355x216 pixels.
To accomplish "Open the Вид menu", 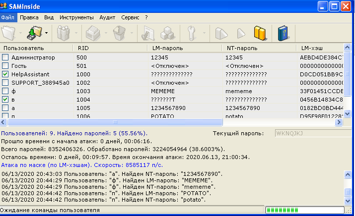I will tap(49, 17).
